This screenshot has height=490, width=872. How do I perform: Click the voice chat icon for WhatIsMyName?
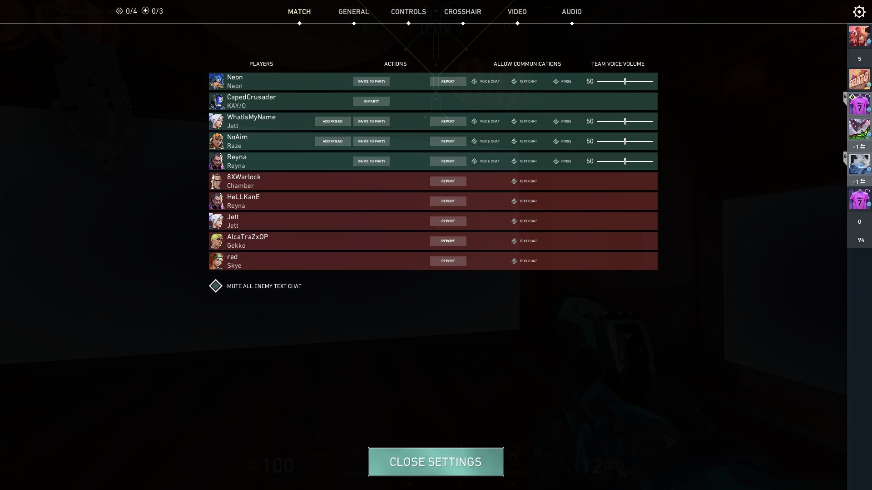(x=473, y=122)
